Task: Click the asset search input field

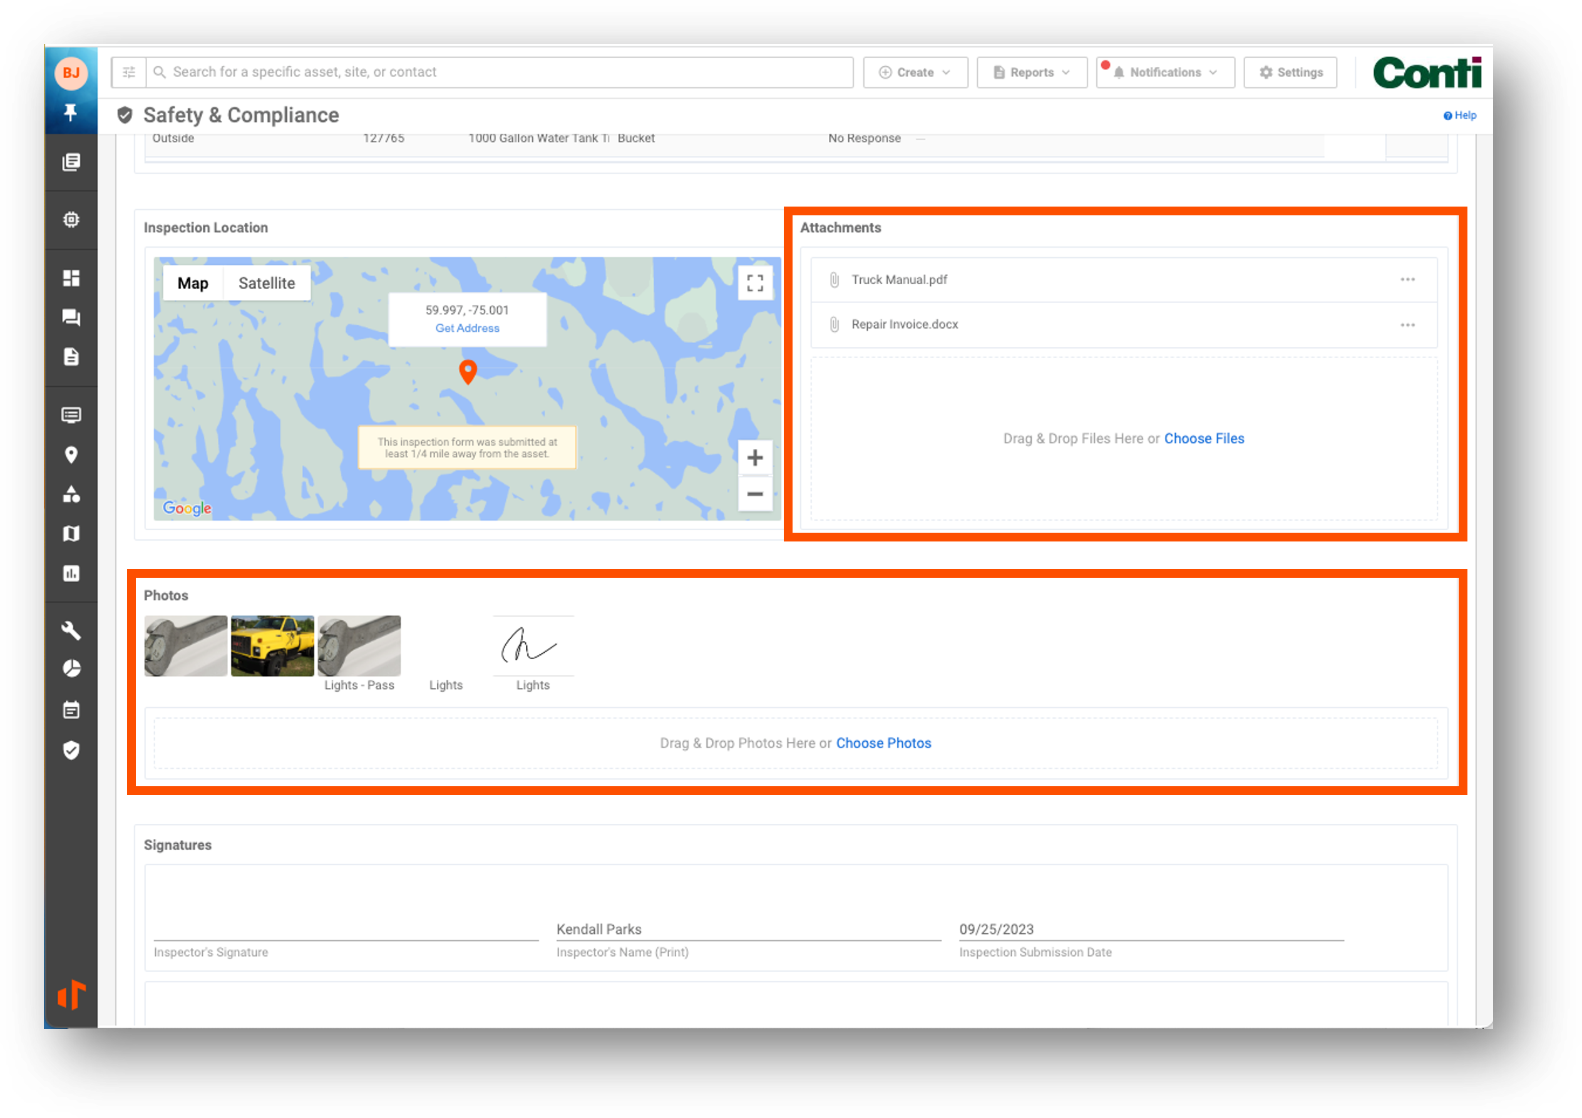Action: (500, 73)
